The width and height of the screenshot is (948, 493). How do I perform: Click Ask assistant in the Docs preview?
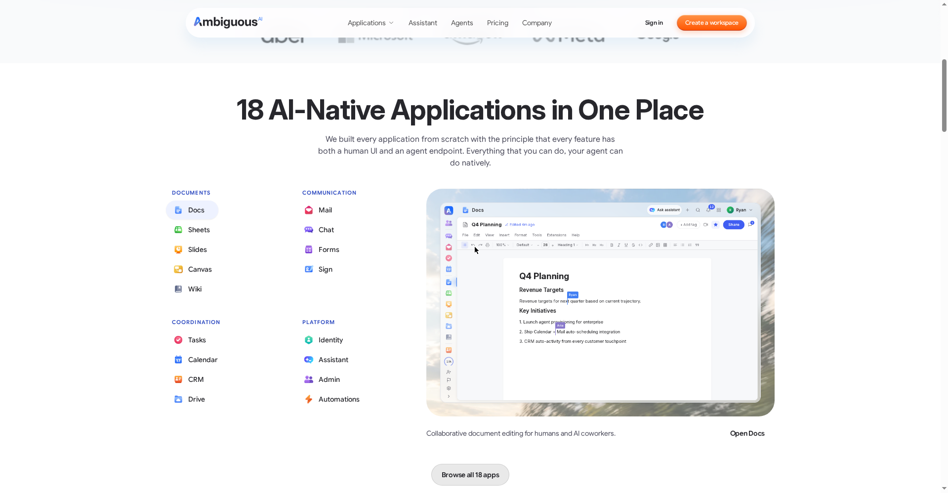(x=664, y=210)
